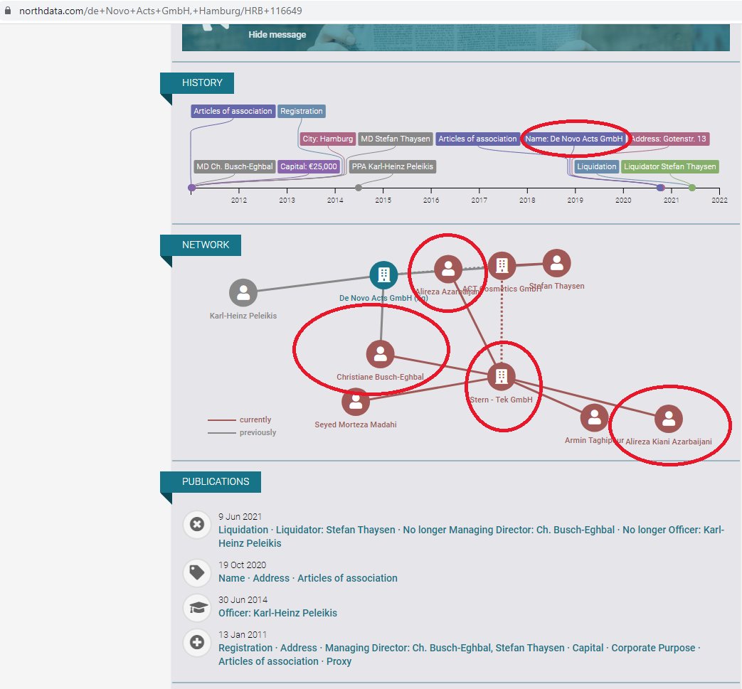Select the Karl-Heinz Peleikis person node
Screen dimensions: 742x689
pyautogui.click(x=243, y=293)
